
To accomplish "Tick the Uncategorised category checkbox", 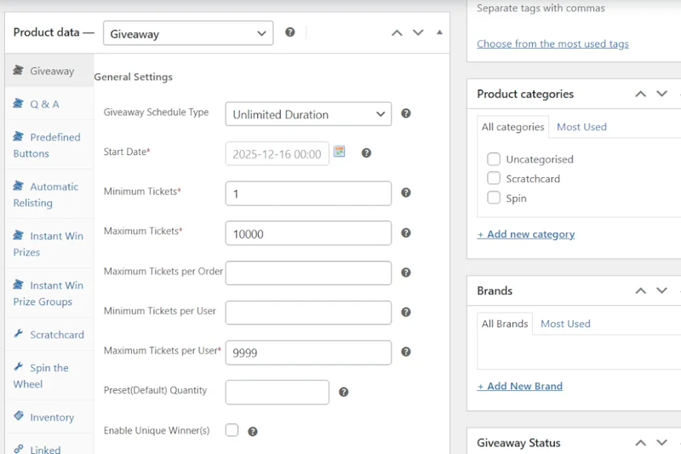I will 494,159.
